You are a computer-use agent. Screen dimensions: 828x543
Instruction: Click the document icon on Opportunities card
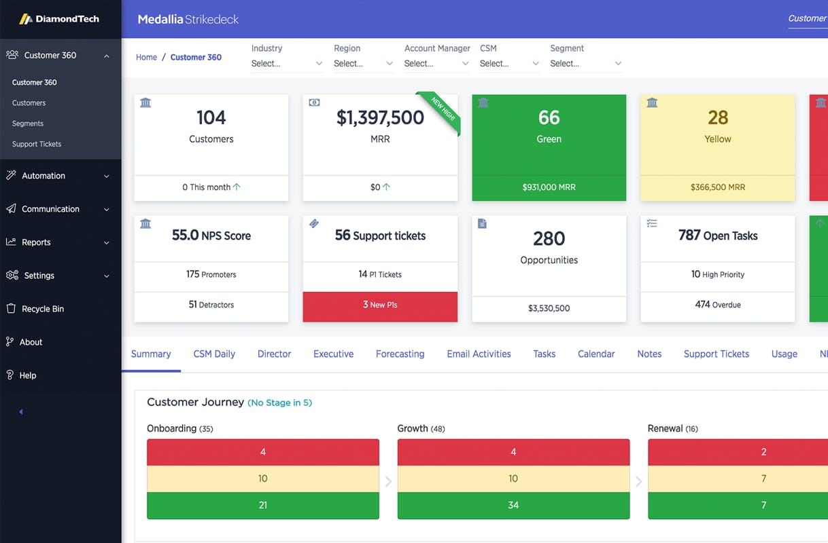point(482,223)
